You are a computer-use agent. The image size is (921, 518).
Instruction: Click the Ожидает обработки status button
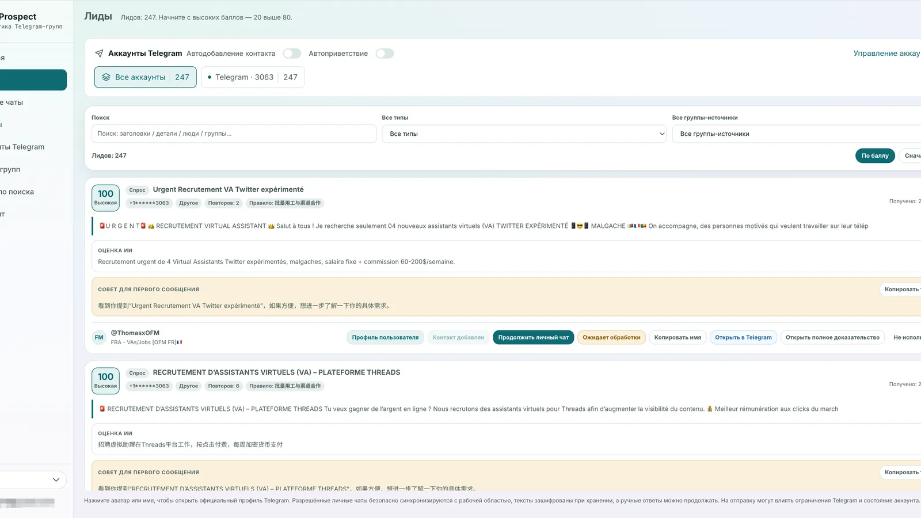[x=611, y=337]
